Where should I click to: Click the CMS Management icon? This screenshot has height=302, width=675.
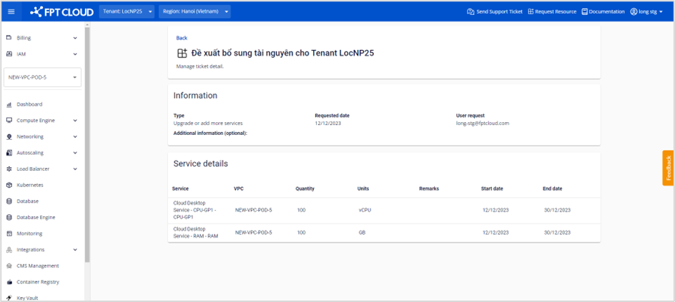(x=9, y=266)
